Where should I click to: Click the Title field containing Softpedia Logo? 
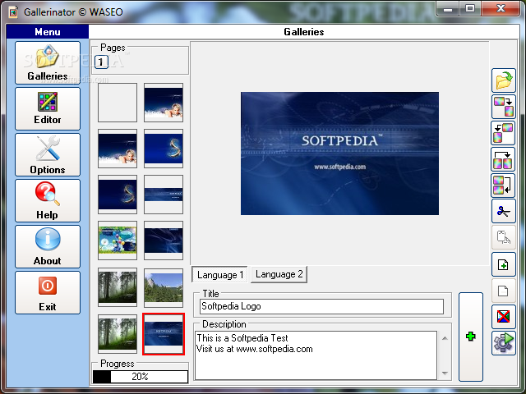(x=321, y=306)
